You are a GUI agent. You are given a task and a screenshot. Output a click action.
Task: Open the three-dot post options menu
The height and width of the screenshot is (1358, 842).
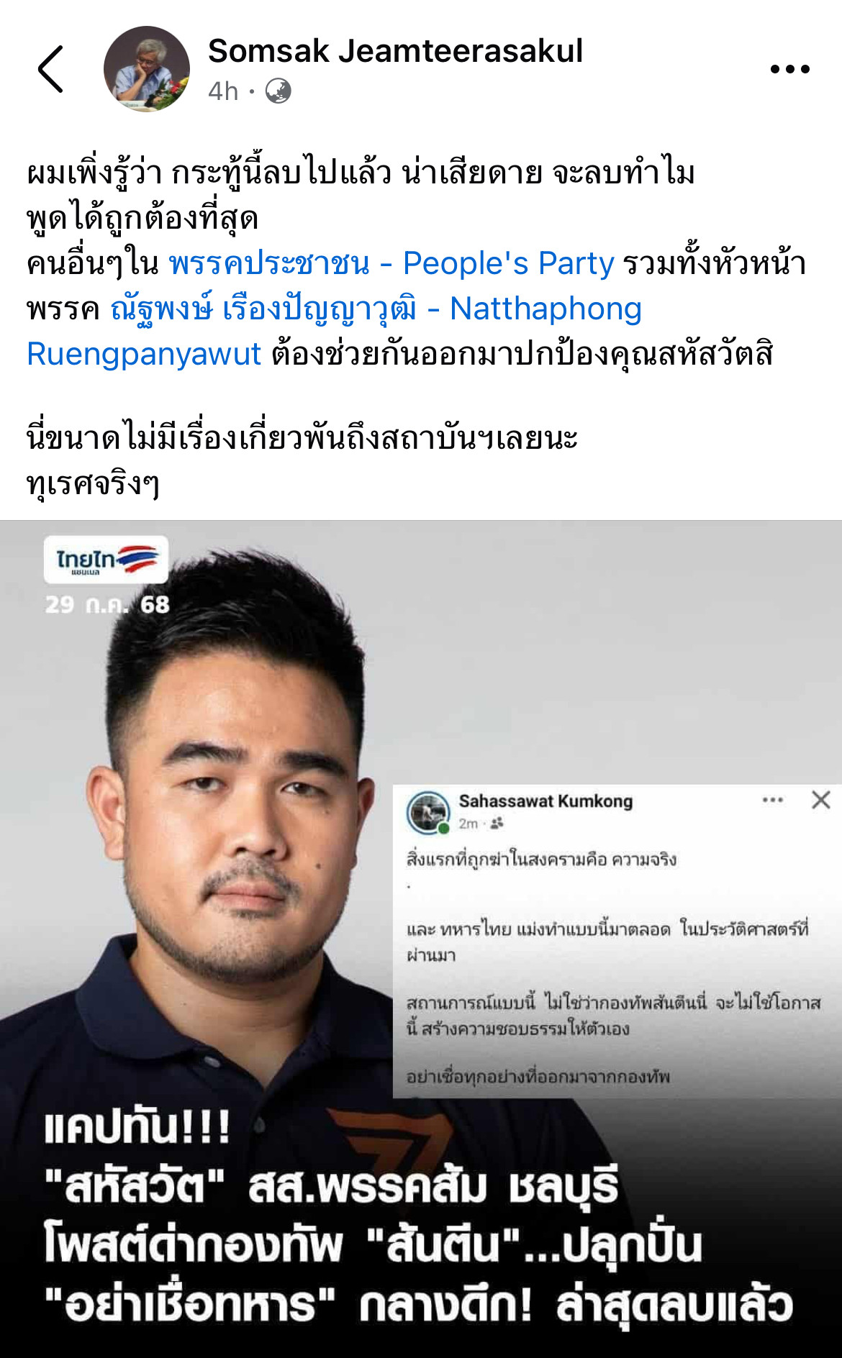[789, 69]
